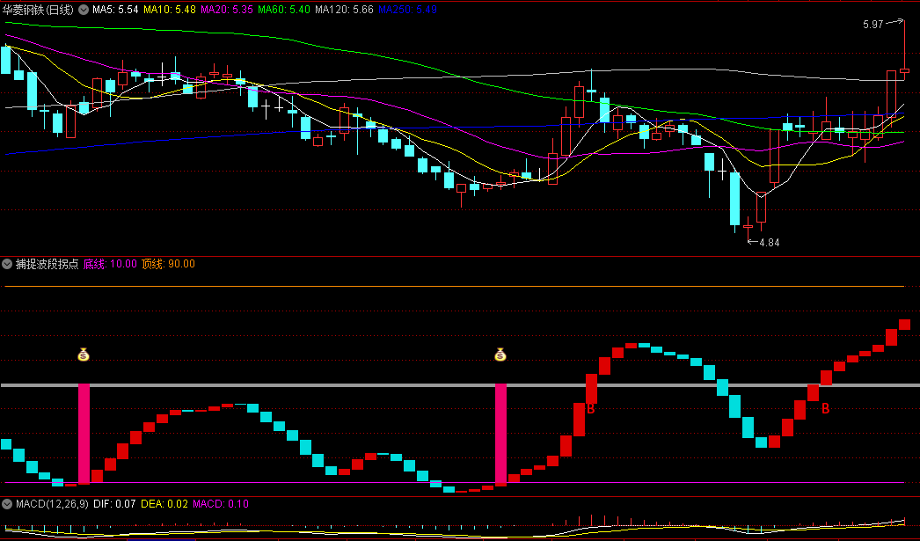
Task: Click the MACD: 0.10 value
Action: (221, 503)
